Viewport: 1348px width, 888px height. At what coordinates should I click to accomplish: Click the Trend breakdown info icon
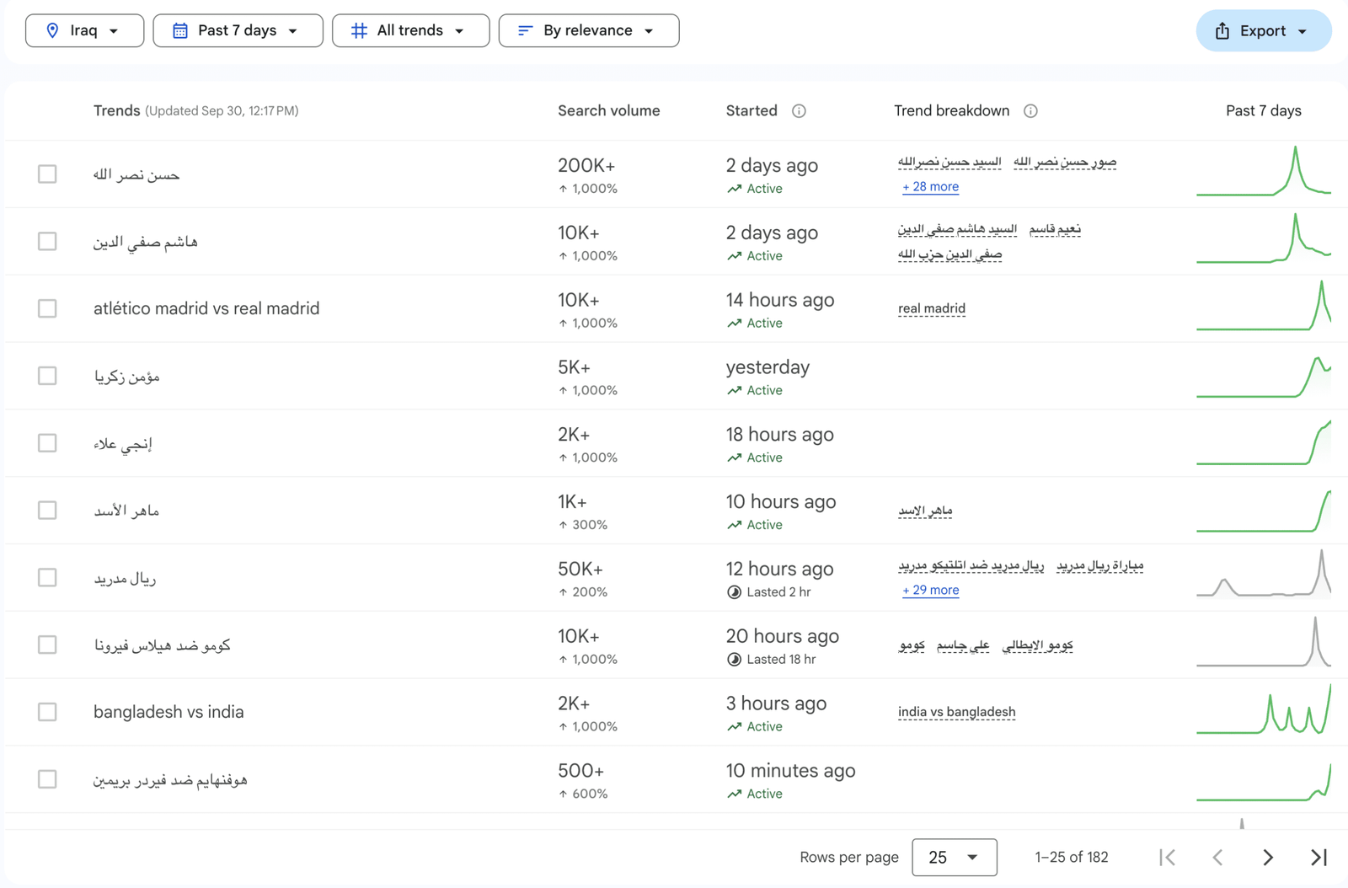(1030, 111)
